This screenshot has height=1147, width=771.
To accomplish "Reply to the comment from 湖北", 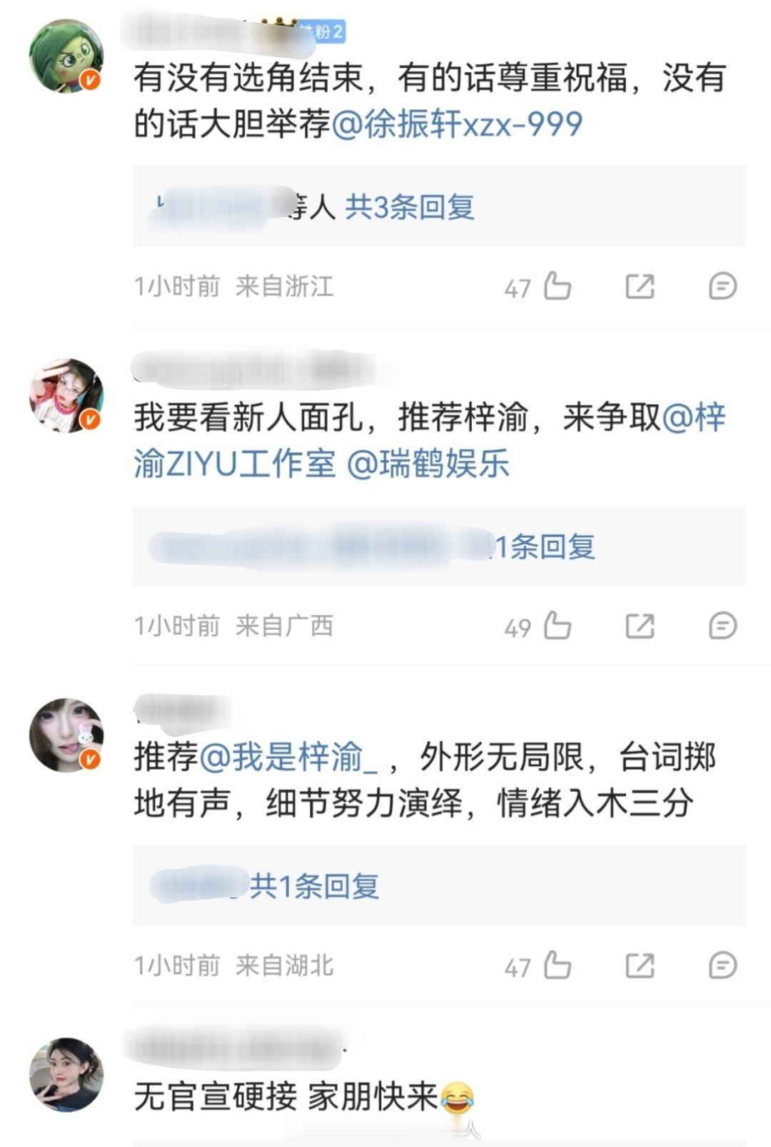I will tap(722, 966).
